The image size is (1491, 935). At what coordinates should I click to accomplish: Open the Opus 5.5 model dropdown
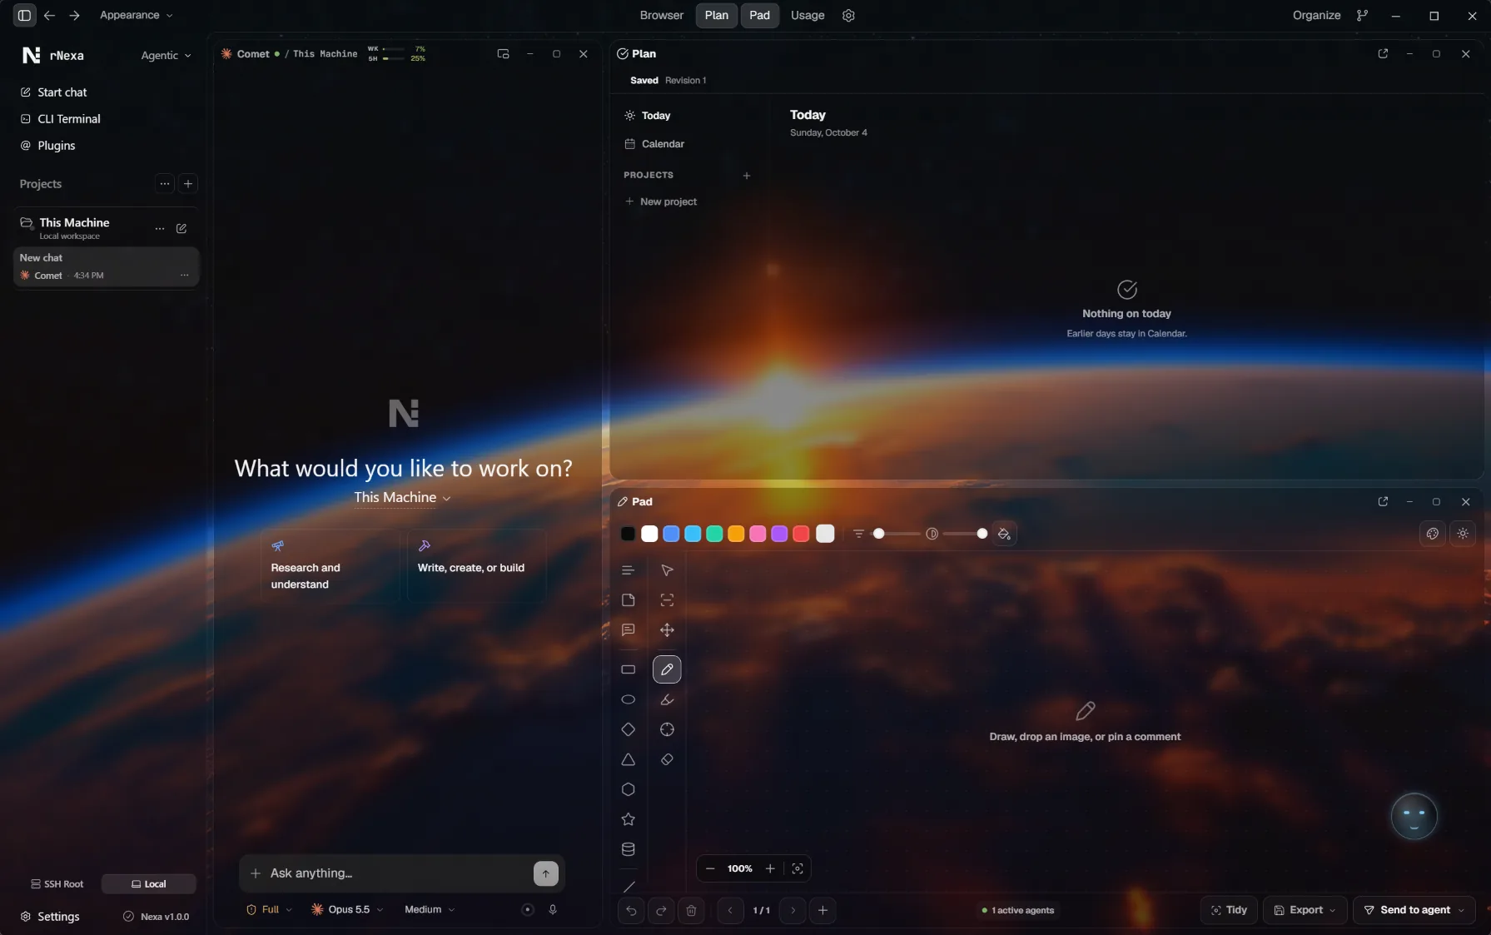(x=348, y=909)
